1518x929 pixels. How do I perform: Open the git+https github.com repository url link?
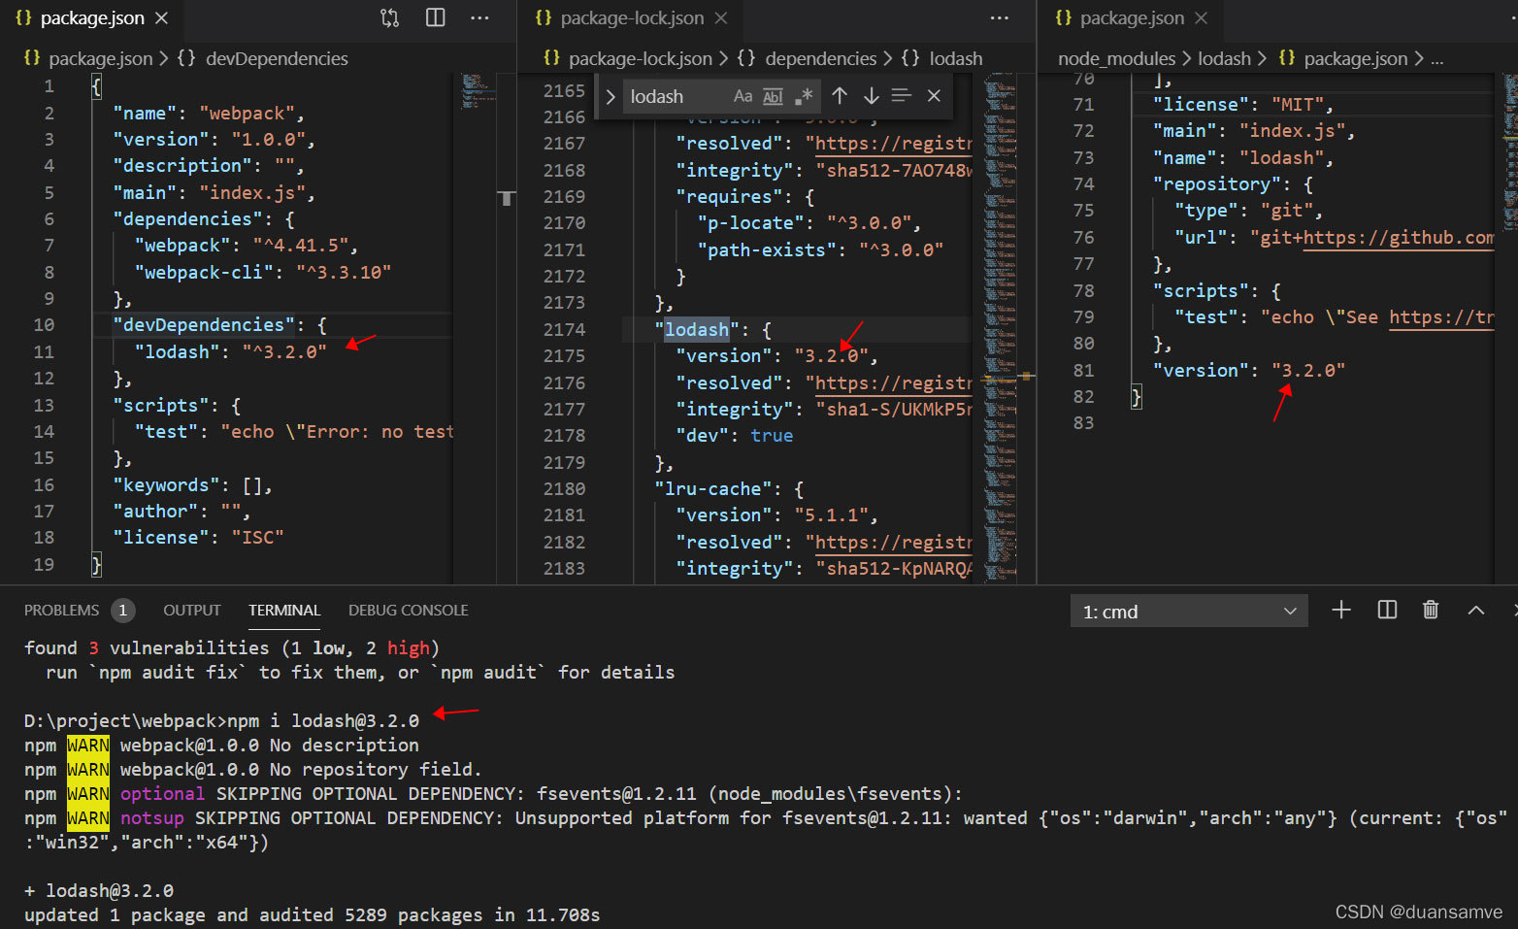(x=1399, y=238)
